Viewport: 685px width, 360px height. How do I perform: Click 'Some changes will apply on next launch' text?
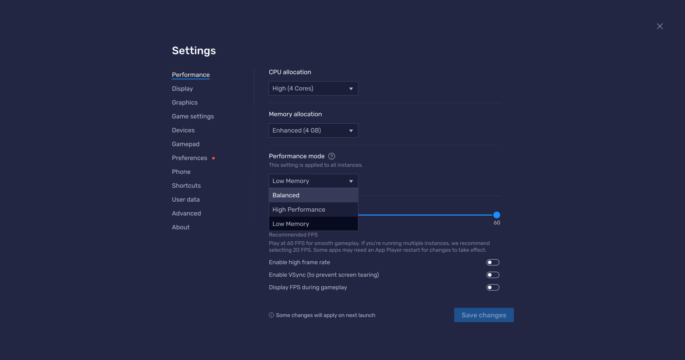(x=326, y=315)
